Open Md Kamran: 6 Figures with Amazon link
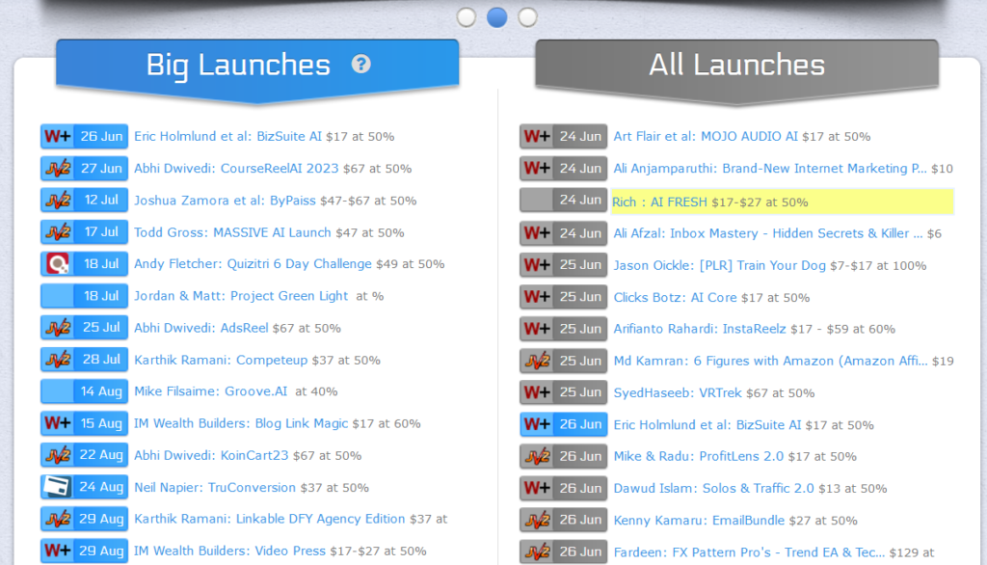 click(770, 361)
